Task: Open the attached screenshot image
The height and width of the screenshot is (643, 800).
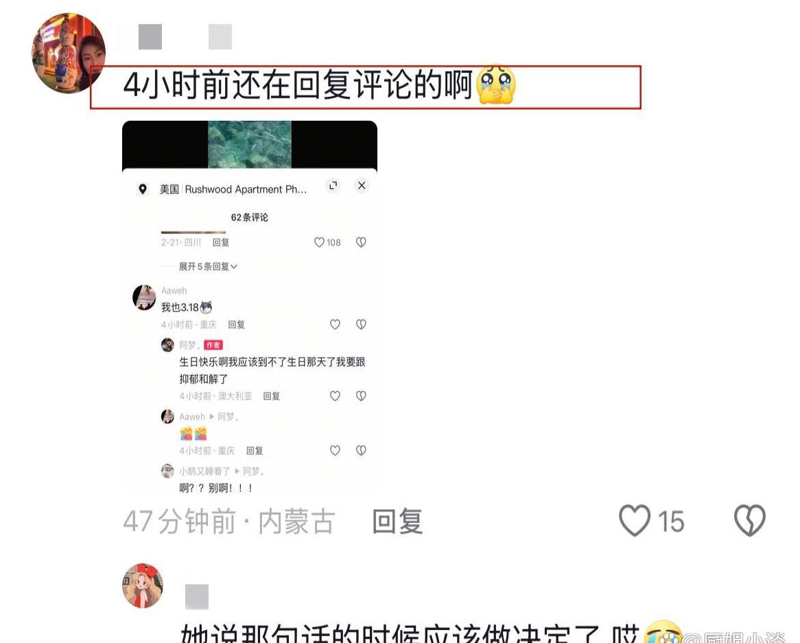Action: coord(250,307)
